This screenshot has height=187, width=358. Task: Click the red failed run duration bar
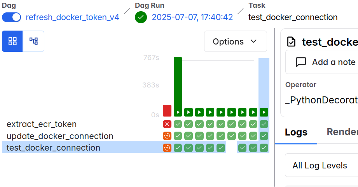(x=167, y=111)
